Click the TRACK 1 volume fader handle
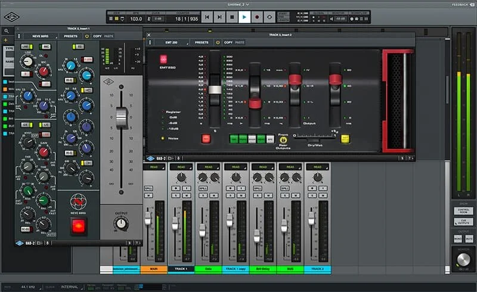This screenshot has height=292, width=477. pyautogui.click(x=175, y=224)
